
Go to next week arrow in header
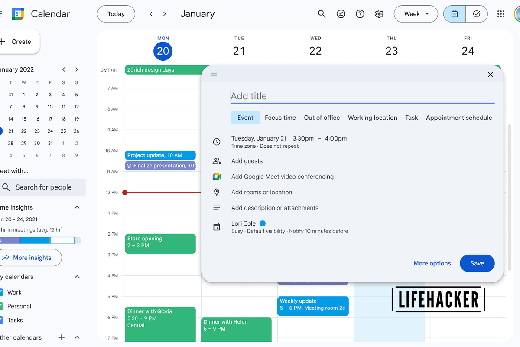click(165, 14)
